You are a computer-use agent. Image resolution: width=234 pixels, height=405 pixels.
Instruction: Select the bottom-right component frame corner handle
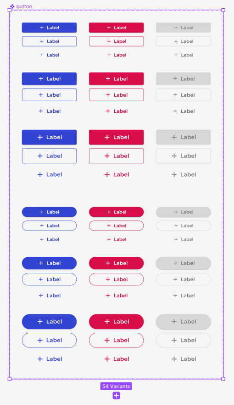tap(223, 379)
